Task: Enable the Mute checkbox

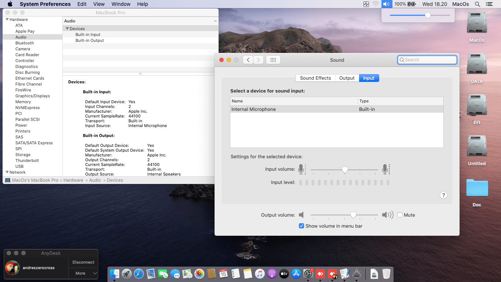Action: (x=400, y=215)
